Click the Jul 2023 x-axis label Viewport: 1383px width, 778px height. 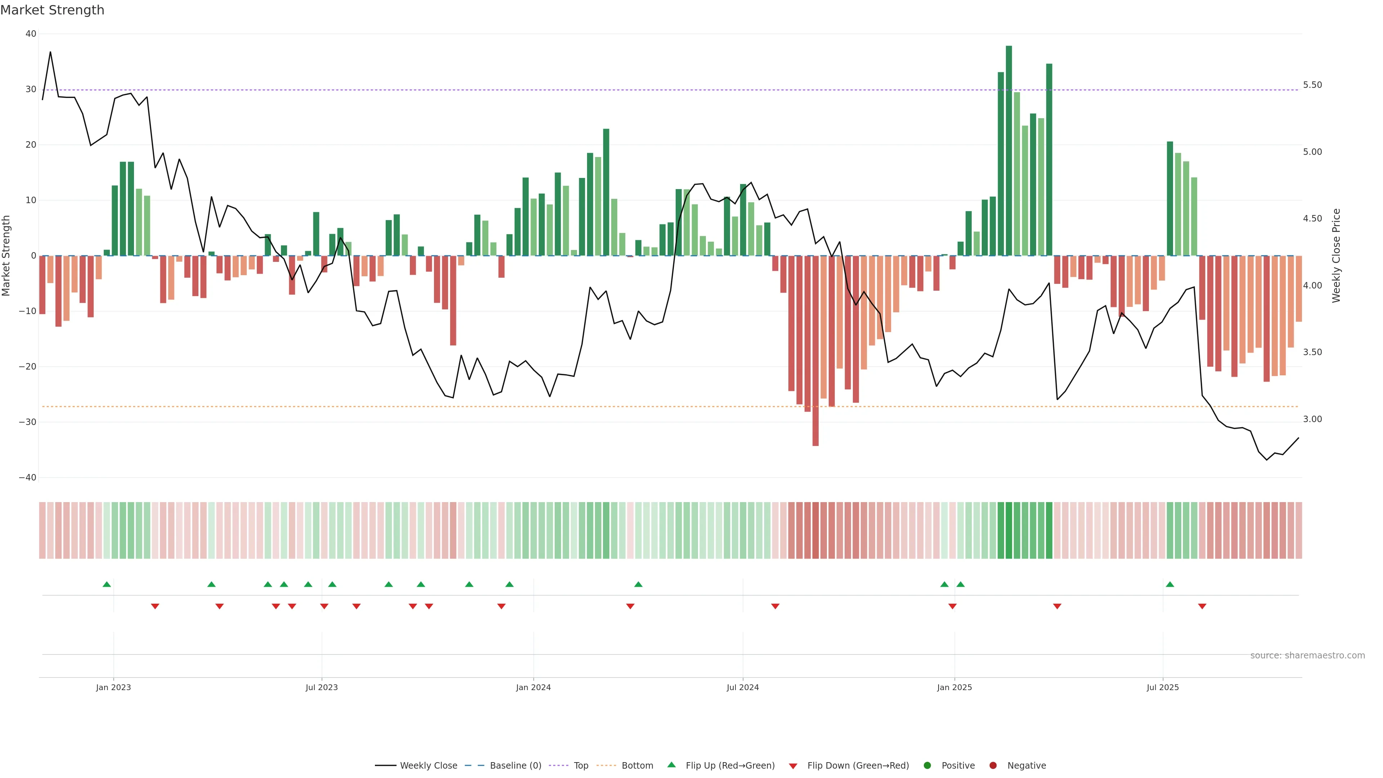coord(322,687)
